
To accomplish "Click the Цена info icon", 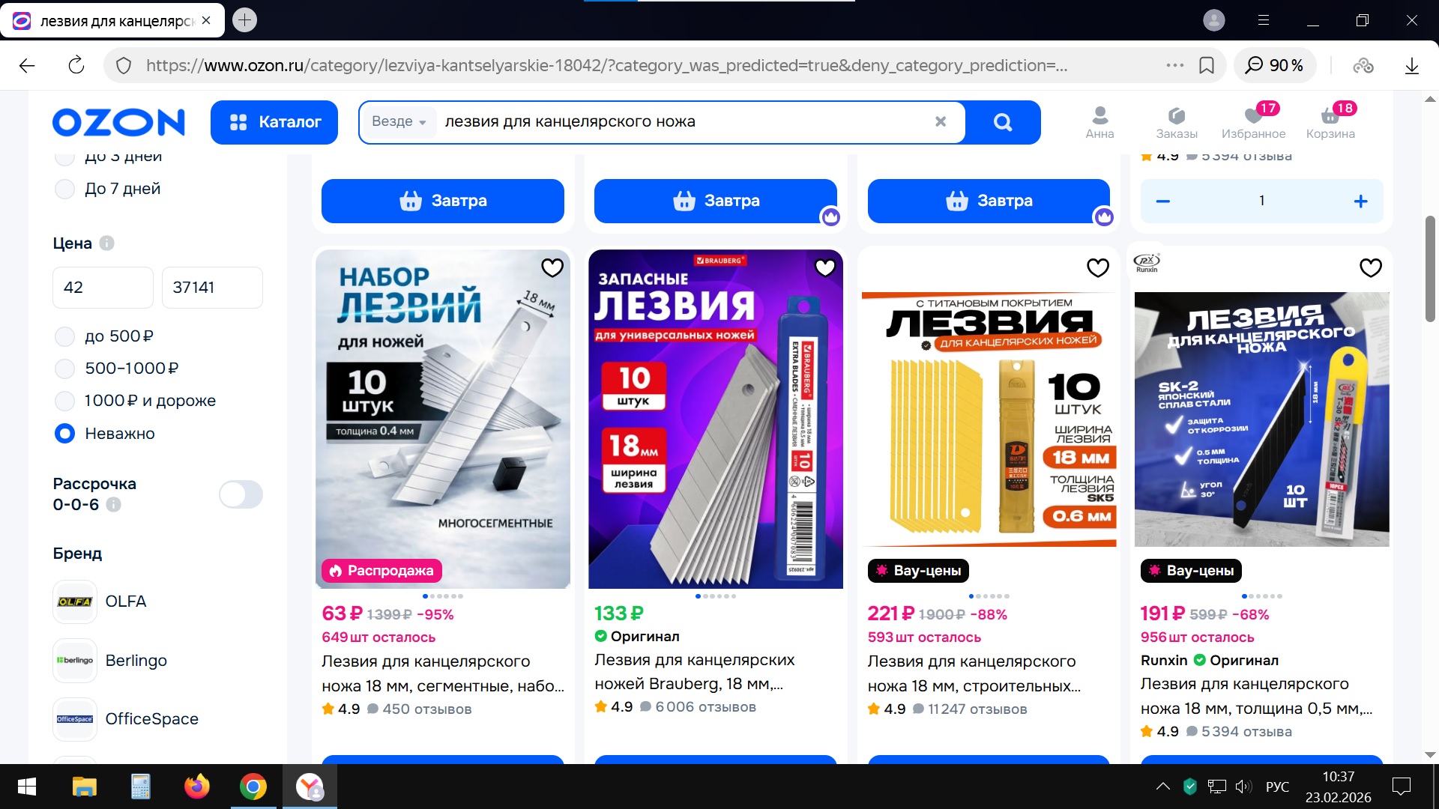I will click(107, 243).
